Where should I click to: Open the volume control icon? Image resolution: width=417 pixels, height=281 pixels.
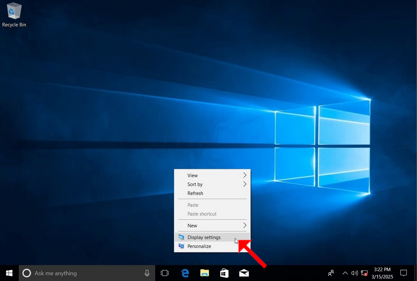click(354, 273)
